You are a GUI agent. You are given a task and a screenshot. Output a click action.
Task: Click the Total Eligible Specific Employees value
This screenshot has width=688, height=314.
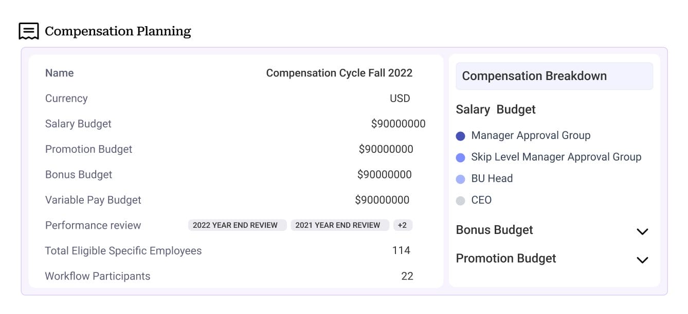(401, 250)
